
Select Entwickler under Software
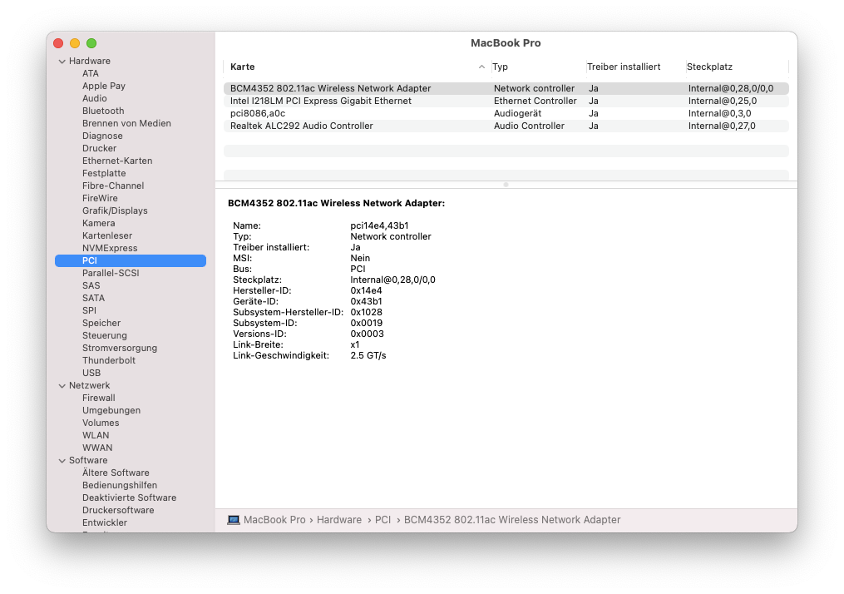coord(105,522)
